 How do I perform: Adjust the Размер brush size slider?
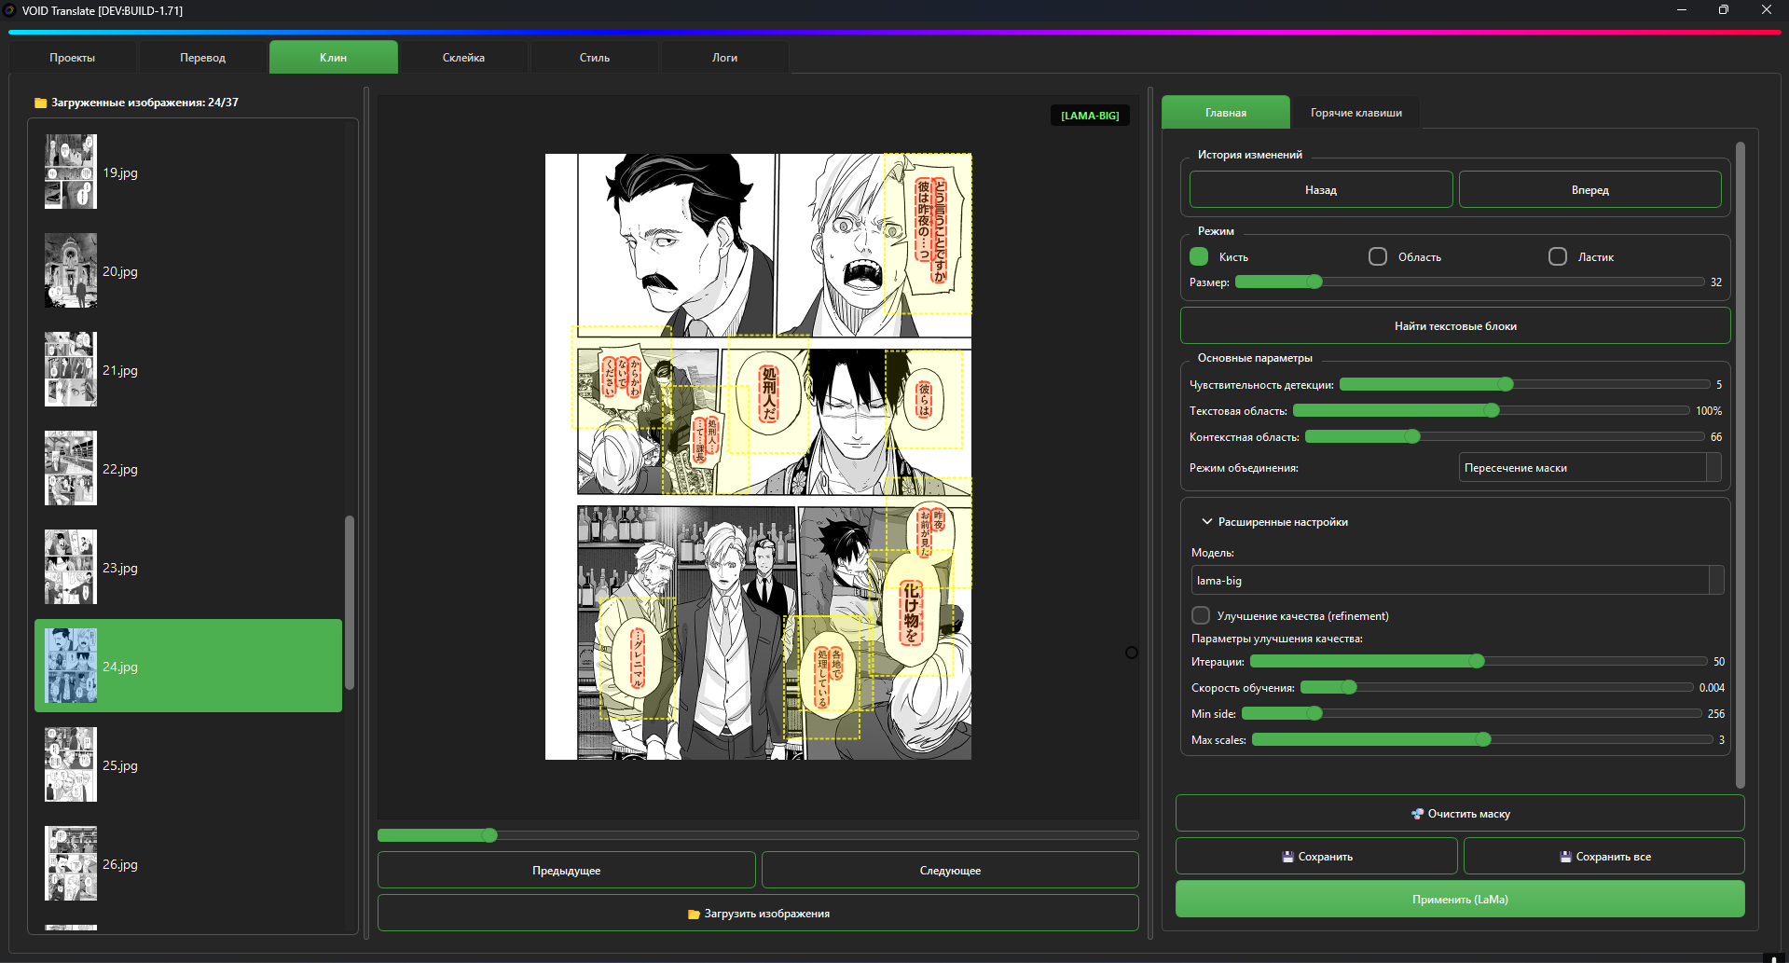click(x=1314, y=282)
